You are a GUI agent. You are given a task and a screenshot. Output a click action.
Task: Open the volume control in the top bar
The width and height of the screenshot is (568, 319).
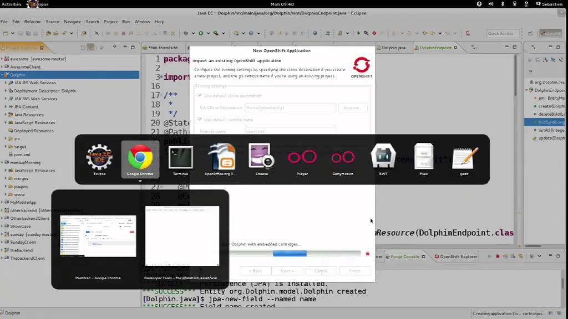tap(490, 4)
